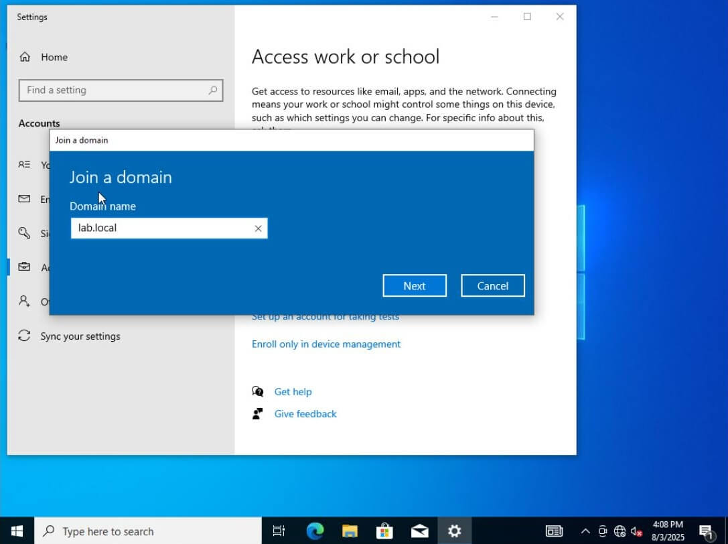Open Enroll only in device management link
The image size is (728, 544).
tap(326, 344)
